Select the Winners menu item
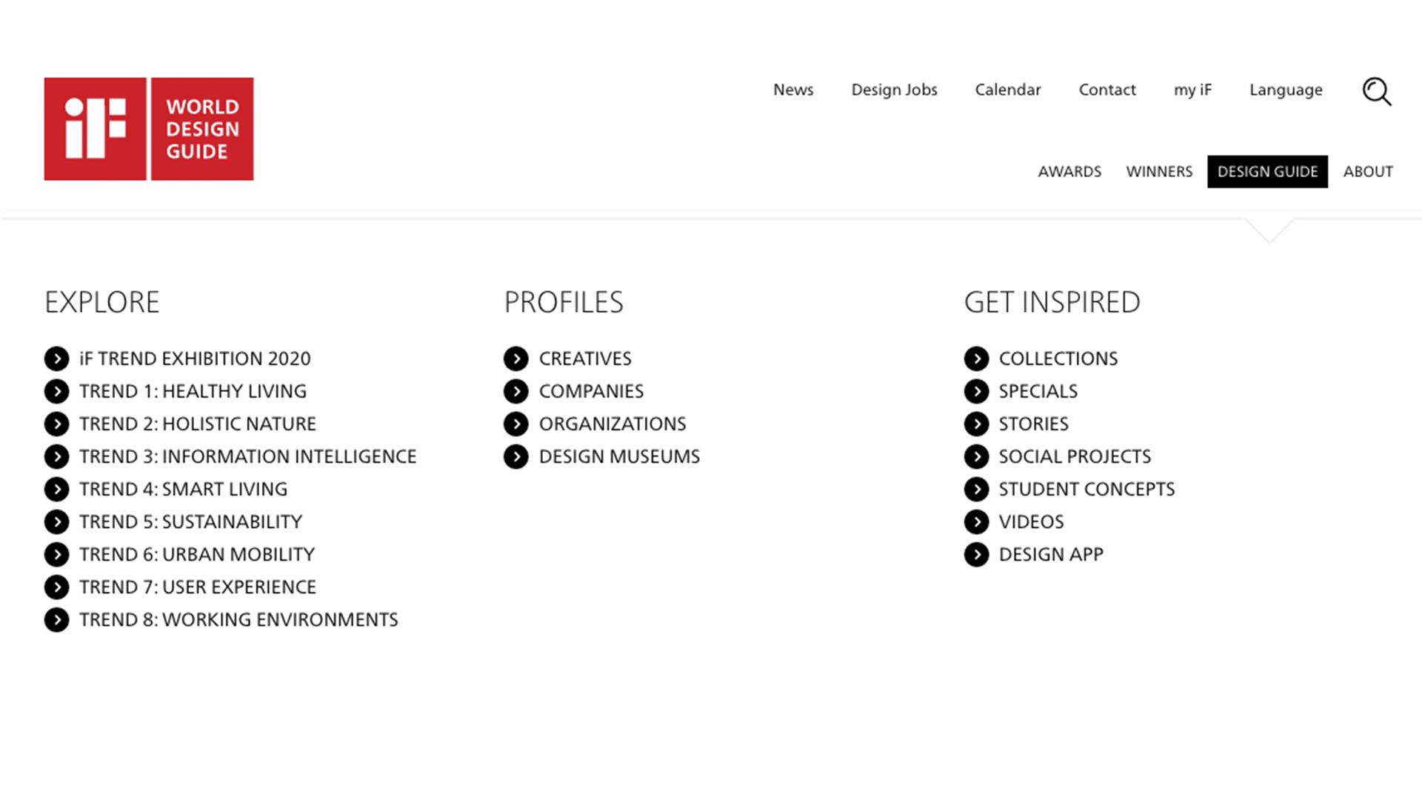This screenshot has width=1422, height=800. pos(1159,172)
